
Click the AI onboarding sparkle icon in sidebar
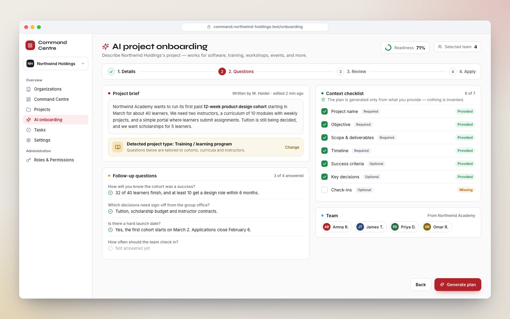[x=28, y=120]
